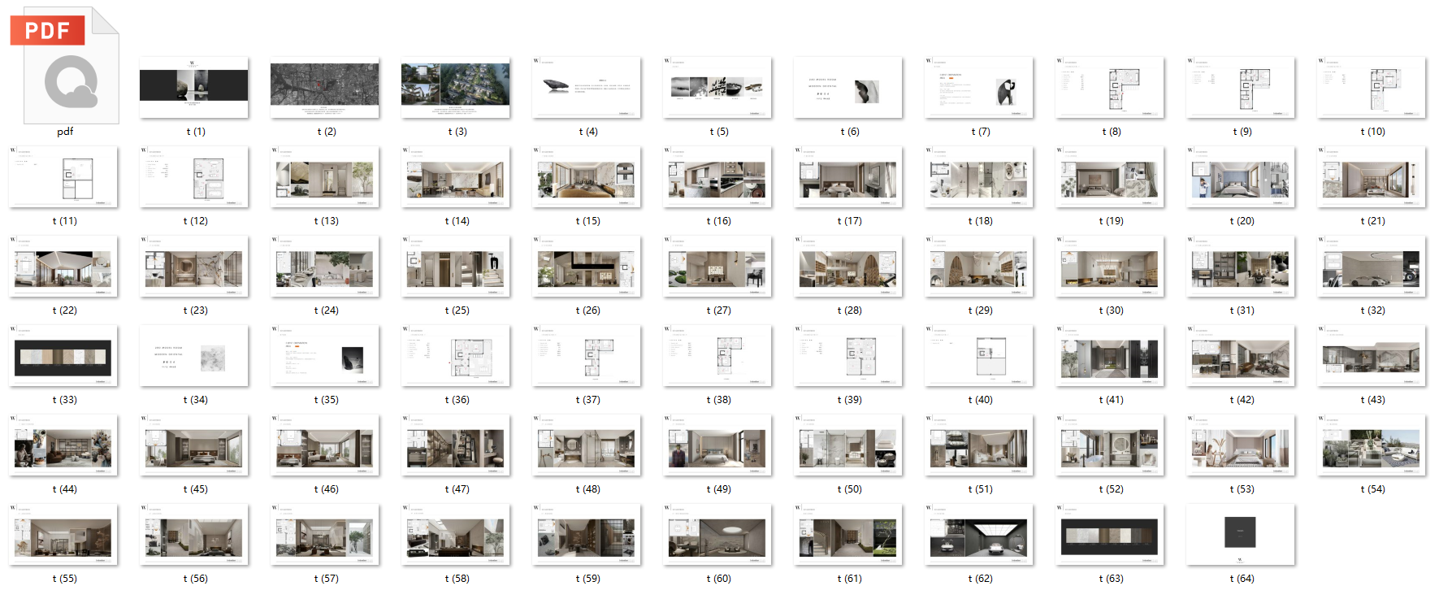This screenshot has width=1439, height=599.
Task: Select the t (63) material swatches image
Action: pos(1110,535)
